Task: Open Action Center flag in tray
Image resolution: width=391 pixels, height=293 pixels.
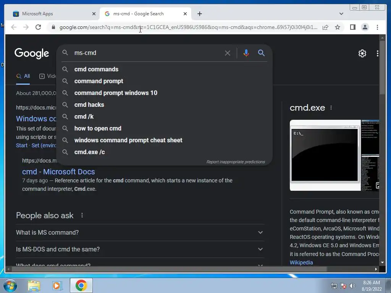Action: (343, 286)
